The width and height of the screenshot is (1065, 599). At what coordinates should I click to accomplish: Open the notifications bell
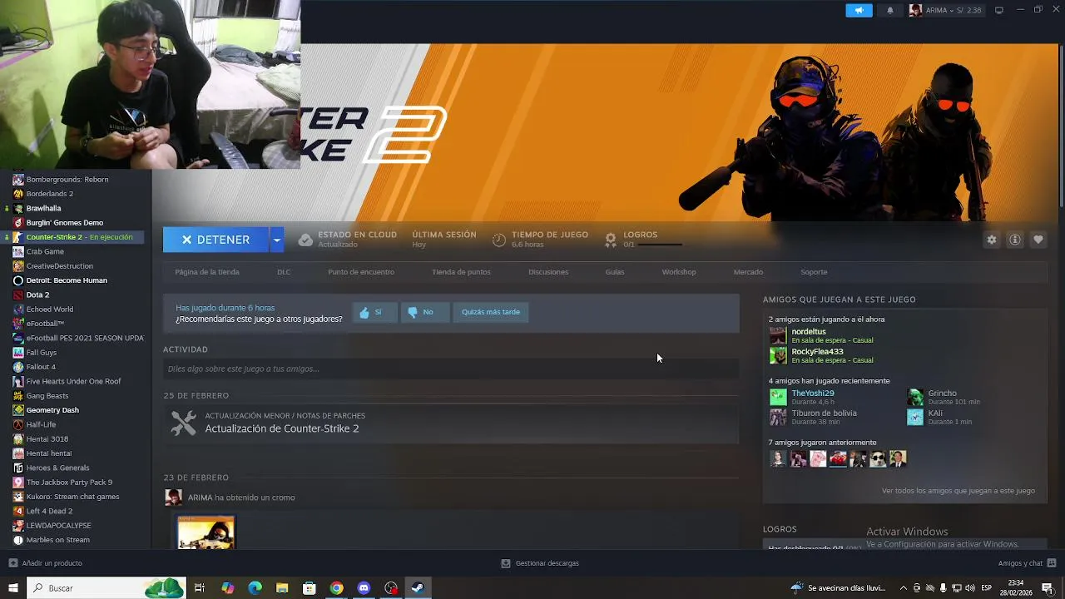890,10
